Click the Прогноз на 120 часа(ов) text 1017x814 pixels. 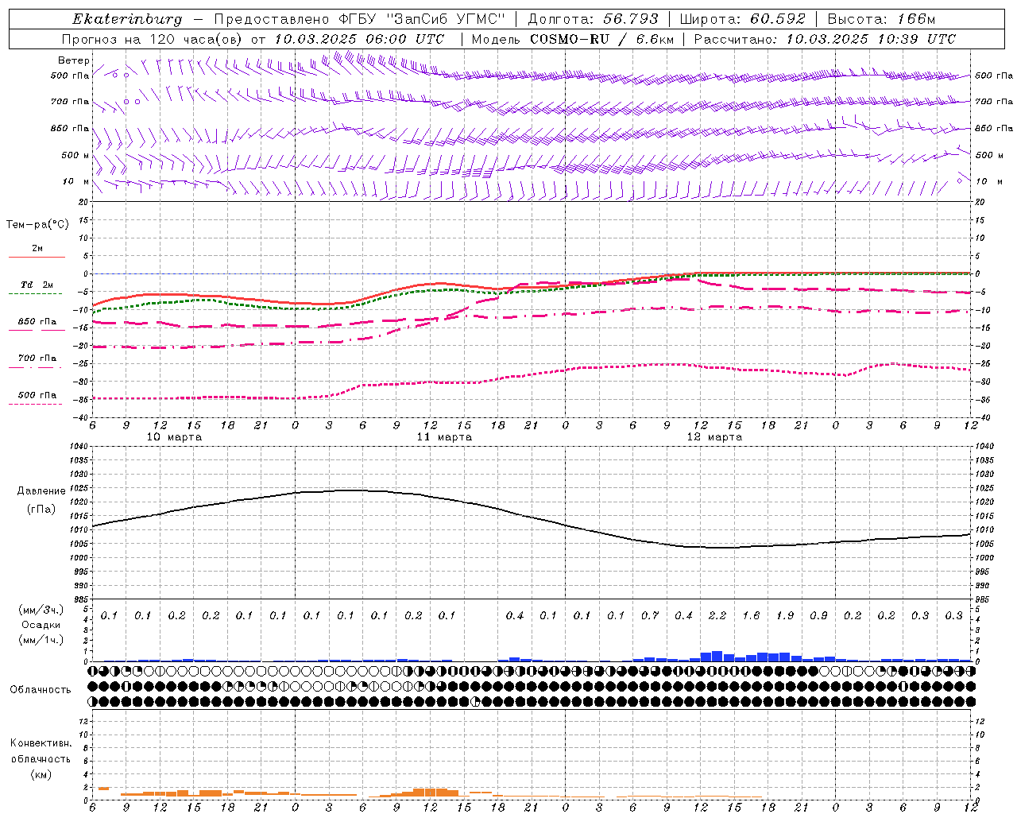(153, 39)
